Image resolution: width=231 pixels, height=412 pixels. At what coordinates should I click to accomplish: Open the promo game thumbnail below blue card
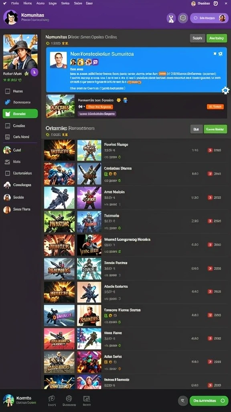point(60,106)
